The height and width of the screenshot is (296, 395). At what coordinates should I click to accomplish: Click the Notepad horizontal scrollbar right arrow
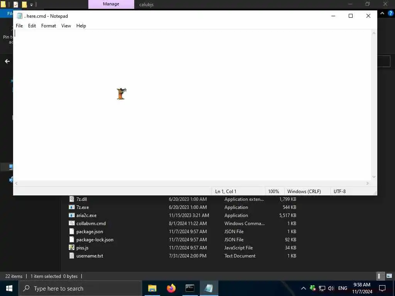pos(368,183)
